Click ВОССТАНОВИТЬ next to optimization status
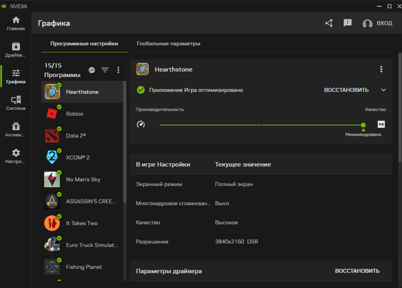This screenshot has height=288, width=402. [346, 90]
